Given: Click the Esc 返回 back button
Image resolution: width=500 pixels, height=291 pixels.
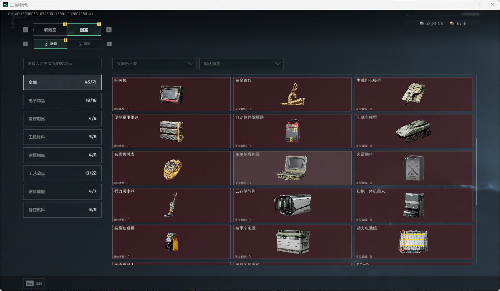Looking at the screenshot, I should 34,283.
